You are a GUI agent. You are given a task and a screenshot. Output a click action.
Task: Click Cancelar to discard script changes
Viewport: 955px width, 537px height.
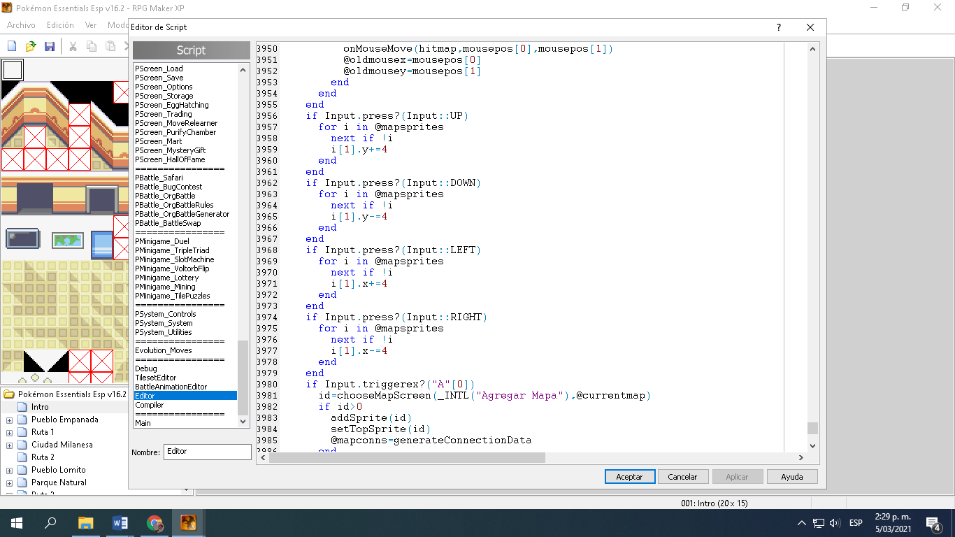click(682, 477)
